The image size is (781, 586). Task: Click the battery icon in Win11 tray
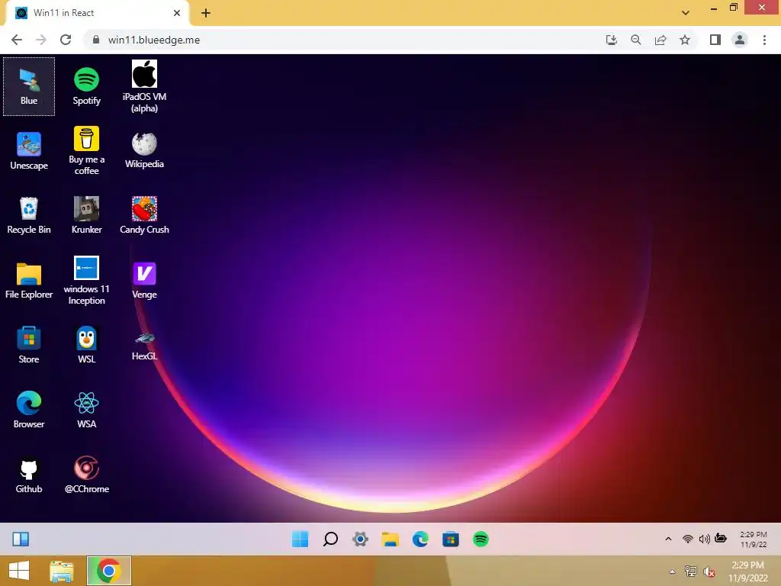coord(721,538)
